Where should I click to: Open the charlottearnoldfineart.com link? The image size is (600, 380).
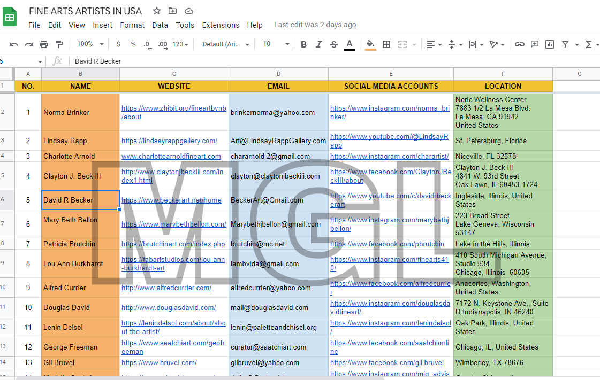[x=171, y=156]
